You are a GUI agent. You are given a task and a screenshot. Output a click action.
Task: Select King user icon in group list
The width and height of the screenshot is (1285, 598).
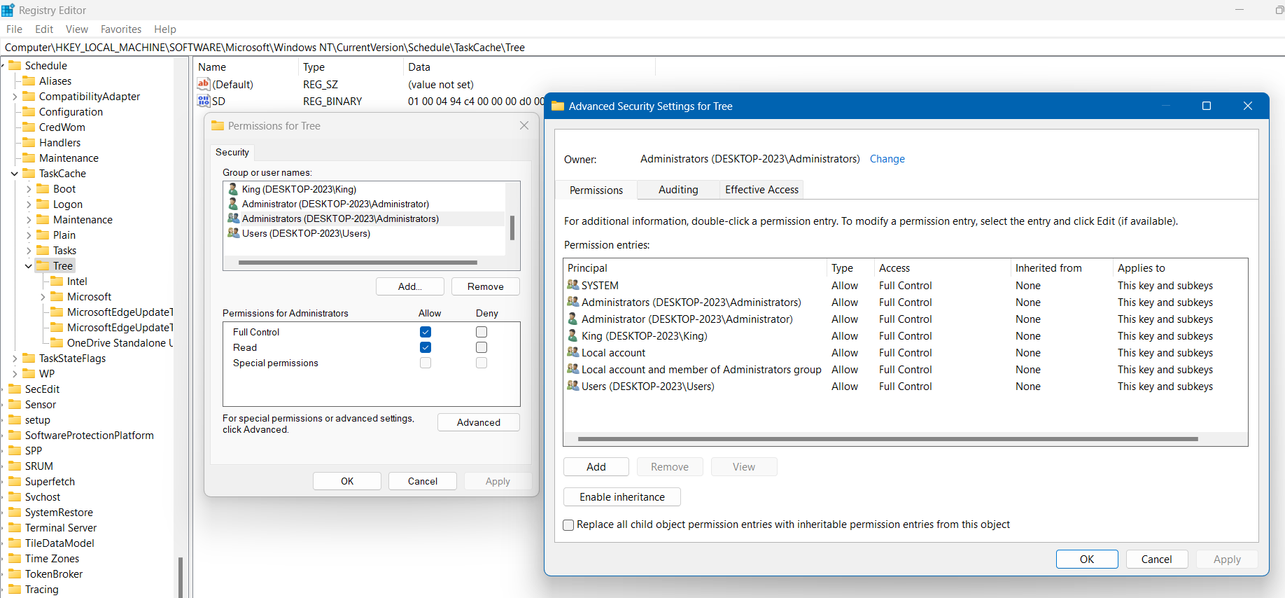(233, 189)
